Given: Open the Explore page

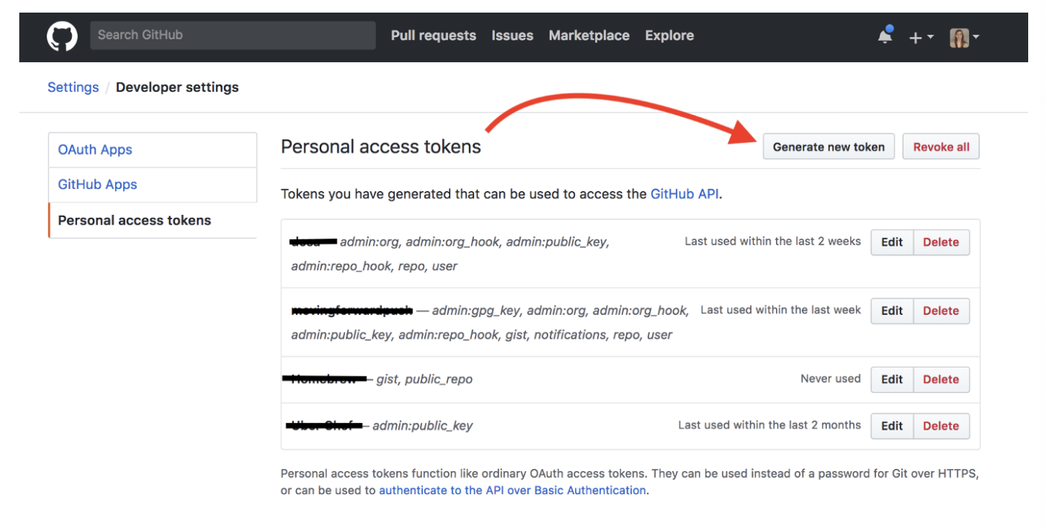Looking at the screenshot, I should tap(669, 36).
